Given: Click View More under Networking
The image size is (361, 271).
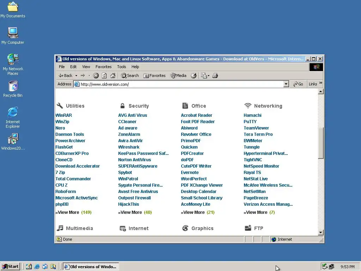Looking at the screenshot, I should pyautogui.click(x=259, y=212).
